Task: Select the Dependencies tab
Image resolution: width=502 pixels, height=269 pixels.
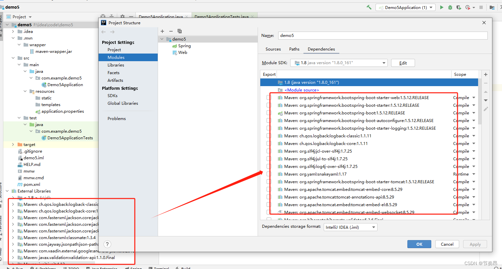Action: pos(321,49)
